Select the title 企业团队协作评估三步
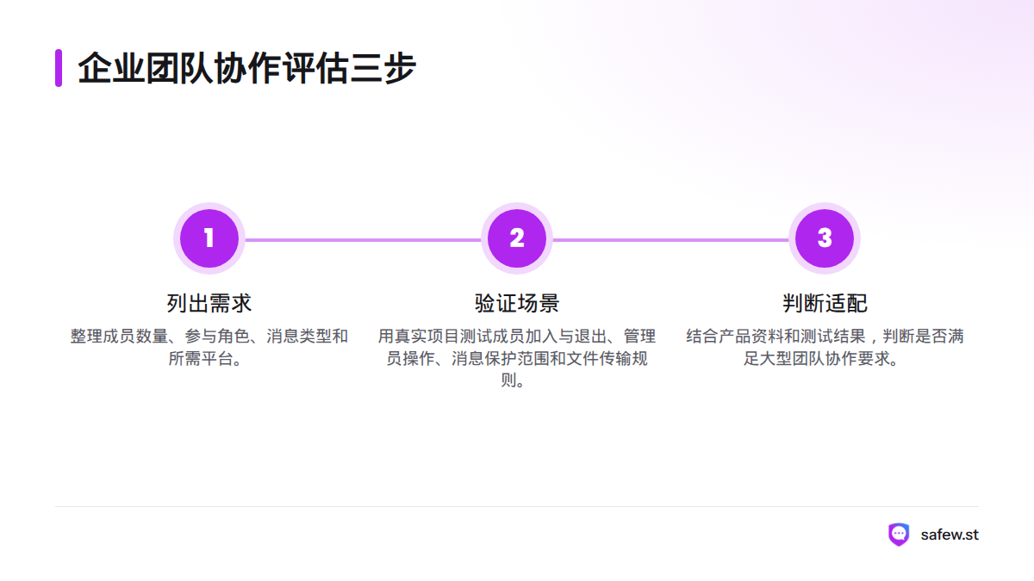Image resolution: width=1034 pixels, height=581 pixels. pyautogui.click(x=247, y=68)
